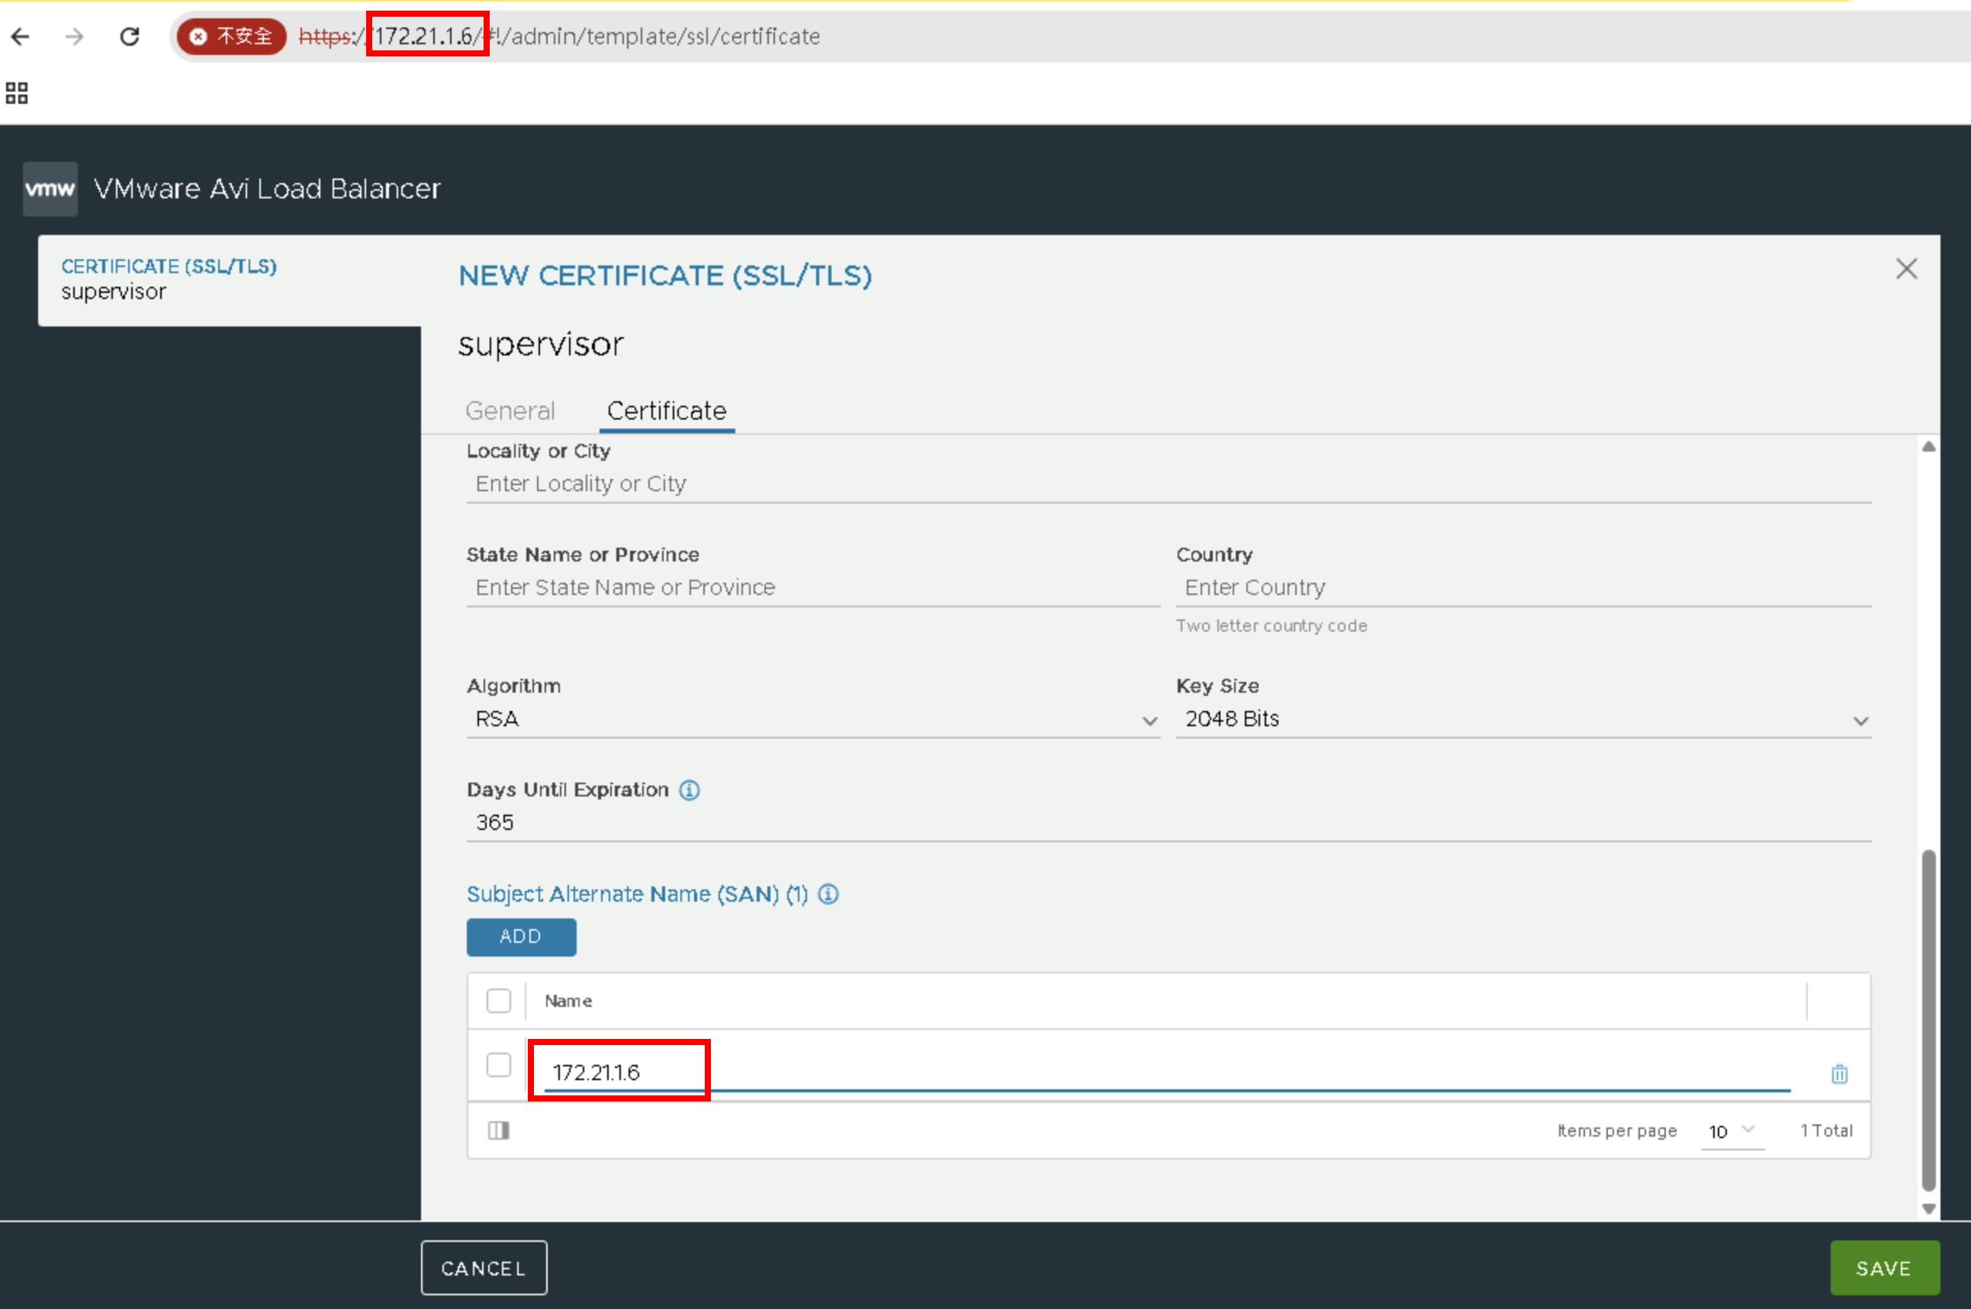Click the '1 Total' count text
Image resolution: width=1971 pixels, height=1309 pixels.
point(1827,1131)
